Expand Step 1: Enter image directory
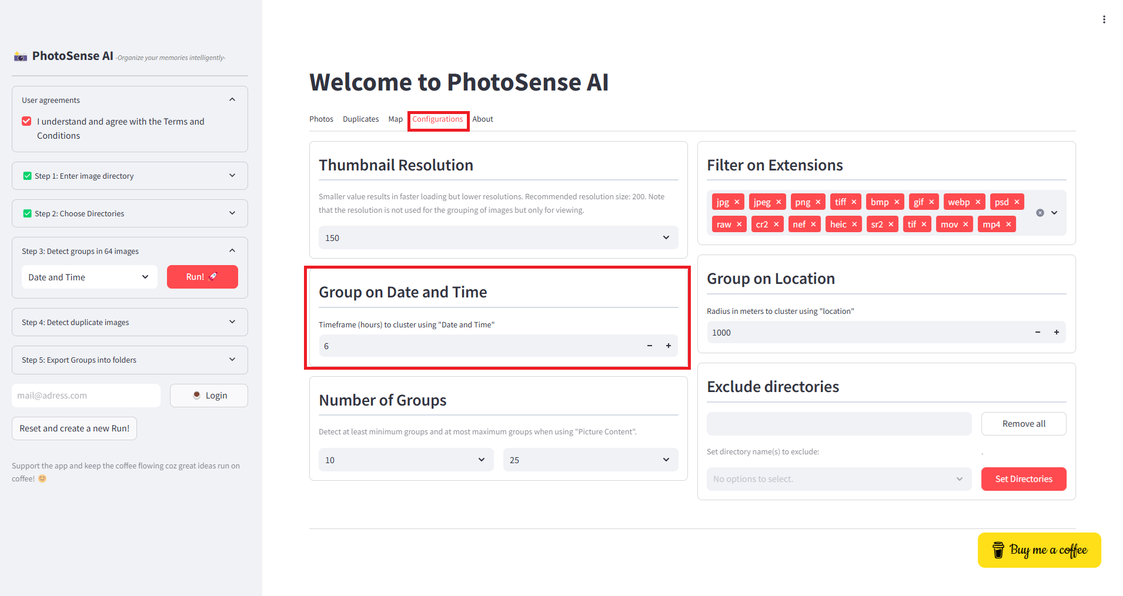This screenshot has width=1123, height=596. point(130,176)
